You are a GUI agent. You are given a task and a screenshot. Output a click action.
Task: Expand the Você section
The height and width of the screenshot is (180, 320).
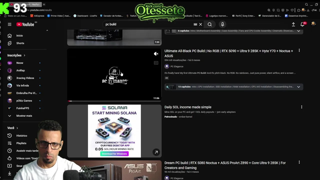[13, 128]
